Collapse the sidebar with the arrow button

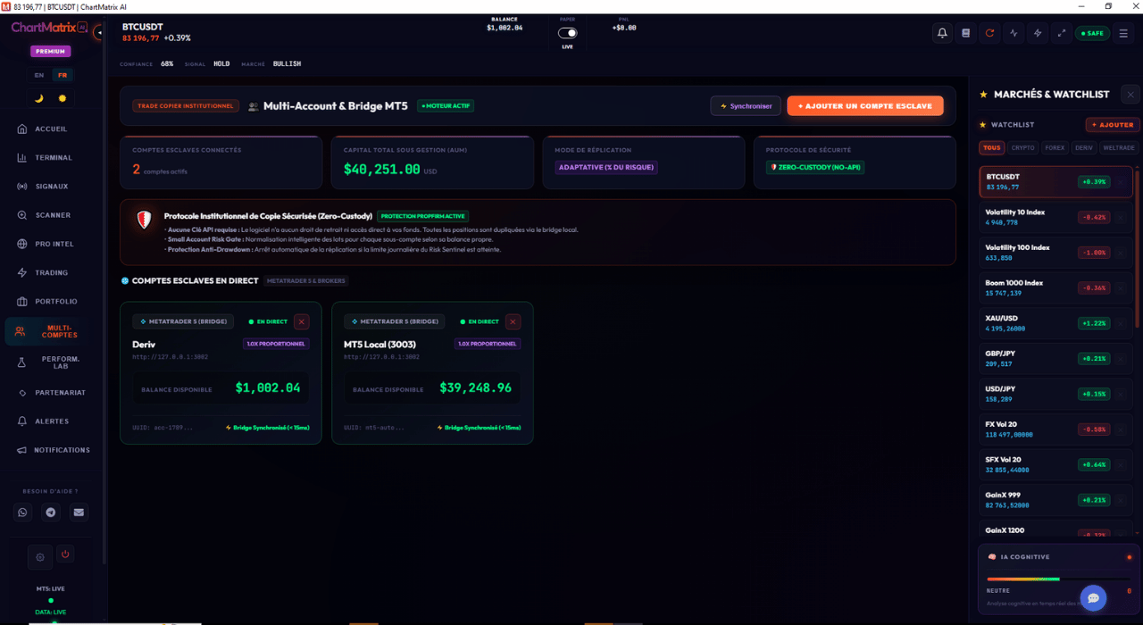[x=99, y=33]
